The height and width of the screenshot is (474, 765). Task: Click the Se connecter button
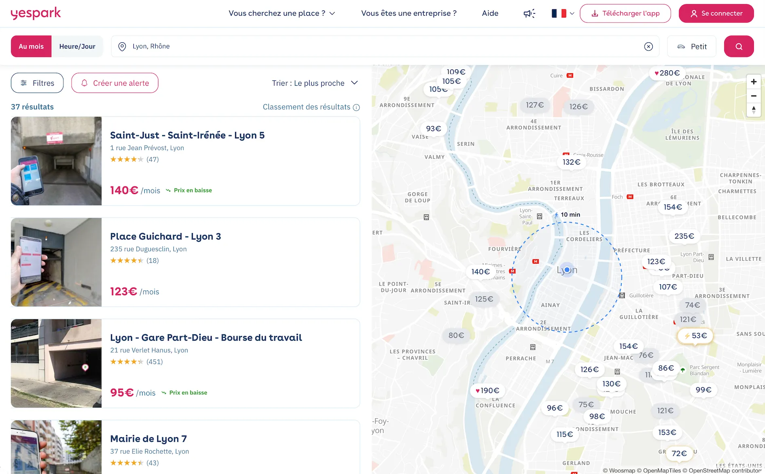[x=716, y=13]
